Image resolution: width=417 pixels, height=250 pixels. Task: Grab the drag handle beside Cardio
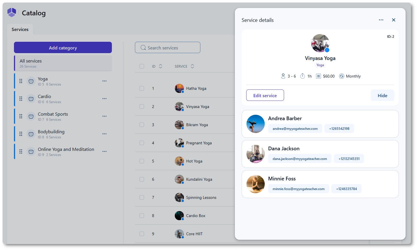tap(21, 99)
